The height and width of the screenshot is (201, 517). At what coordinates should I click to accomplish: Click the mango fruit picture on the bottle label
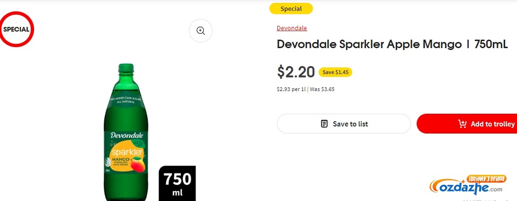[137, 164]
